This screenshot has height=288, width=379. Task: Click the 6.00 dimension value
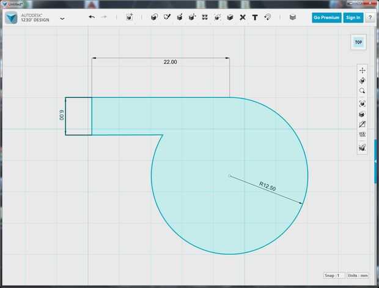(62, 115)
